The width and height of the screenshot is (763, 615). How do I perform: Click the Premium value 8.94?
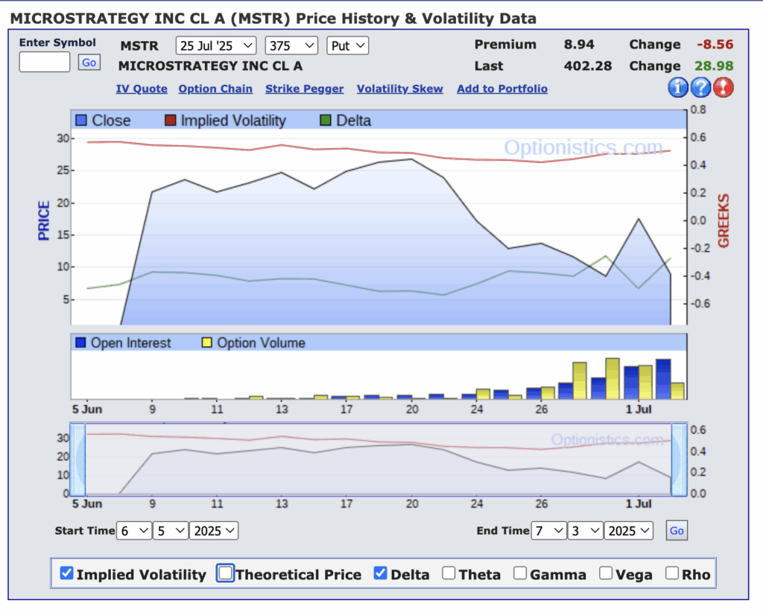579,44
